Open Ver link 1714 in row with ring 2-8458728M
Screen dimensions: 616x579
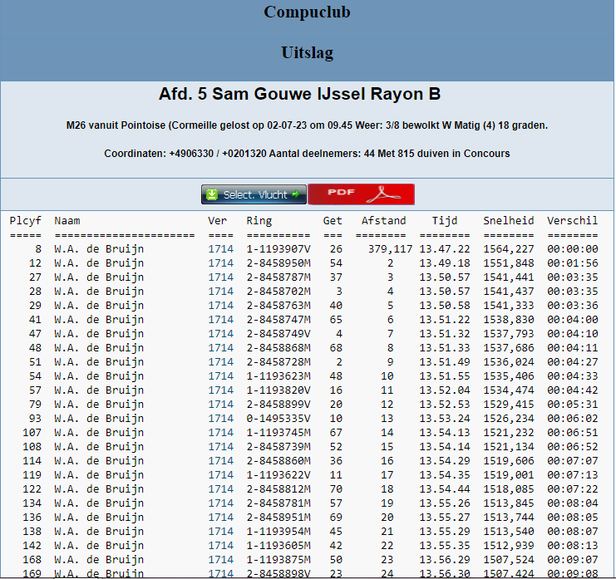(220, 362)
